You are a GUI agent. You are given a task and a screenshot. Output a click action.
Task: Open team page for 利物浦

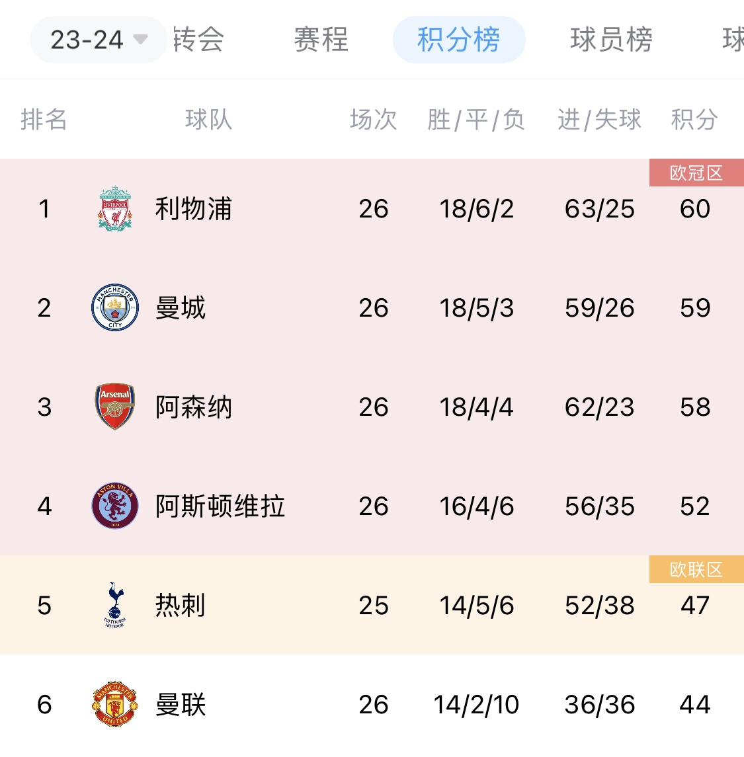[x=193, y=209]
